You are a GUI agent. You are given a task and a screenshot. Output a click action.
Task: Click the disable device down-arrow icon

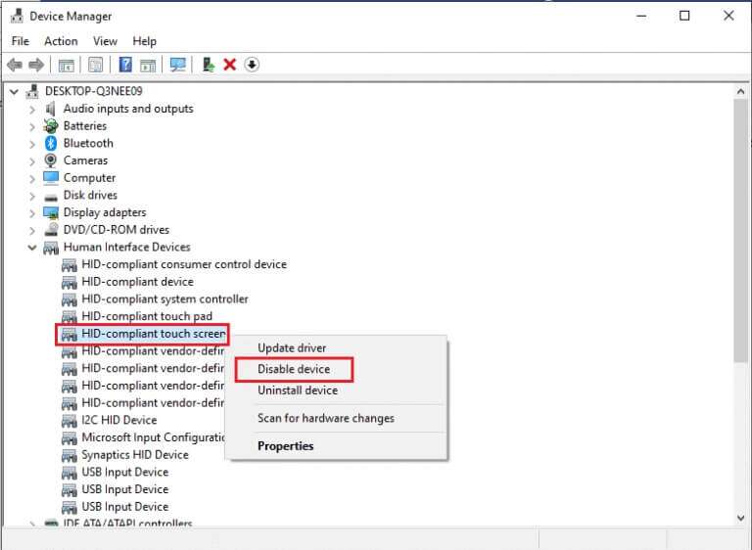252,65
